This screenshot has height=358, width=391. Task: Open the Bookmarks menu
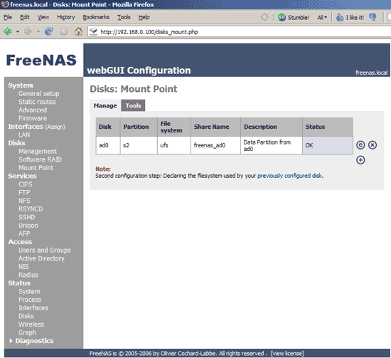(x=96, y=17)
